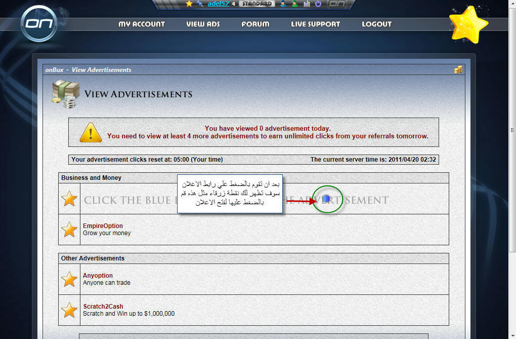Click the STANDARD membership badge
Image resolution: width=516 pixels, height=339 pixels.
coord(257,4)
